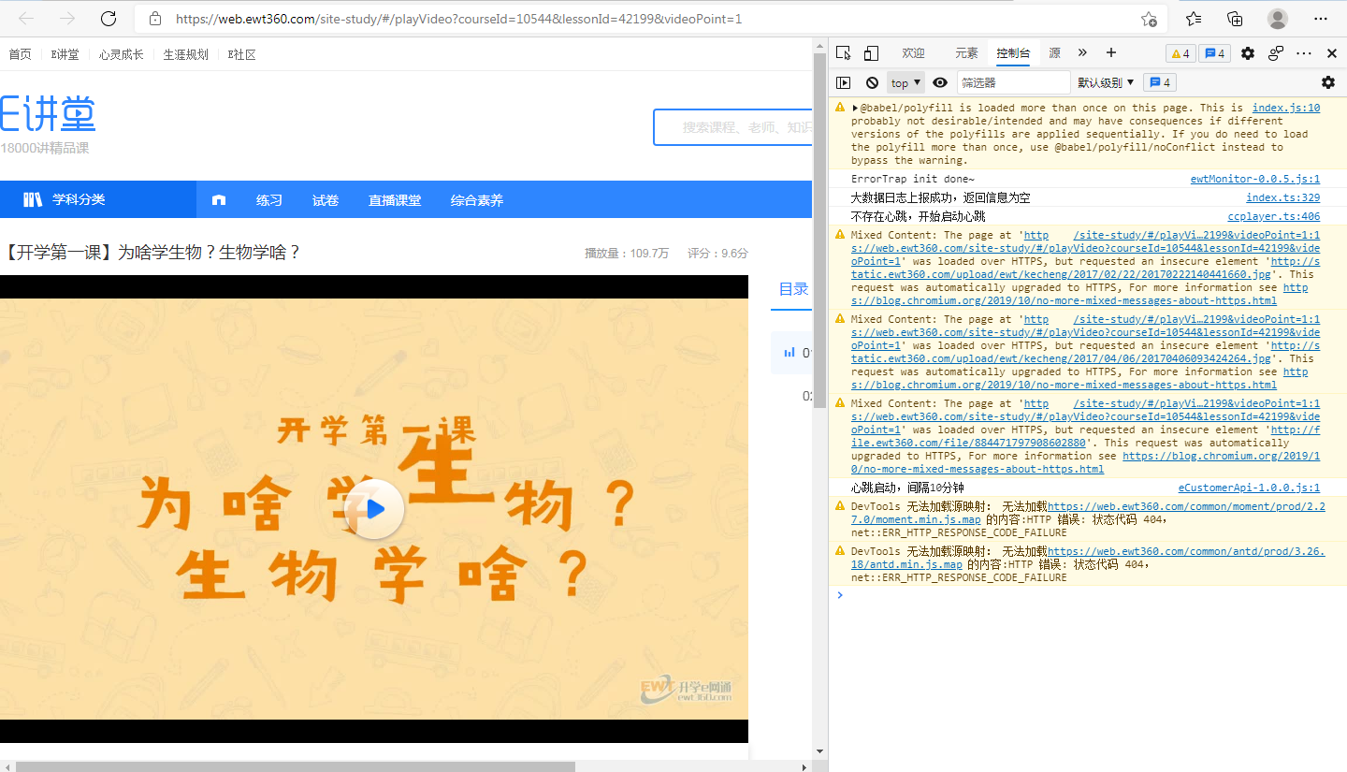
Task: Open the 直播课堂 menu item
Action: (394, 199)
